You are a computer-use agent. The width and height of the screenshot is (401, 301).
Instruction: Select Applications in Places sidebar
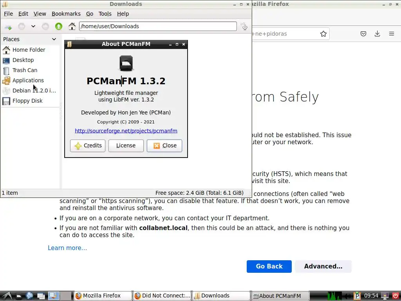coord(28,80)
